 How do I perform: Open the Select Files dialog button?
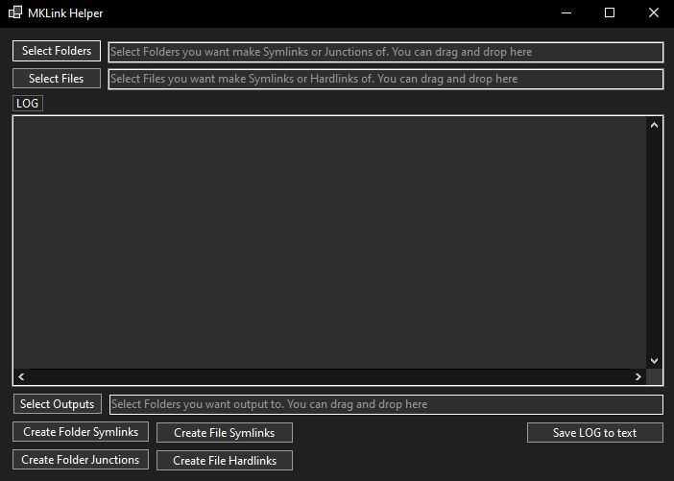(57, 79)
